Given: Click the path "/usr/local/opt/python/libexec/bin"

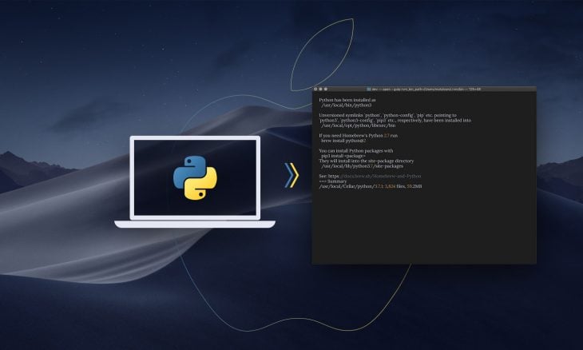Looking at the screenshot, I should tap(359, 125).
